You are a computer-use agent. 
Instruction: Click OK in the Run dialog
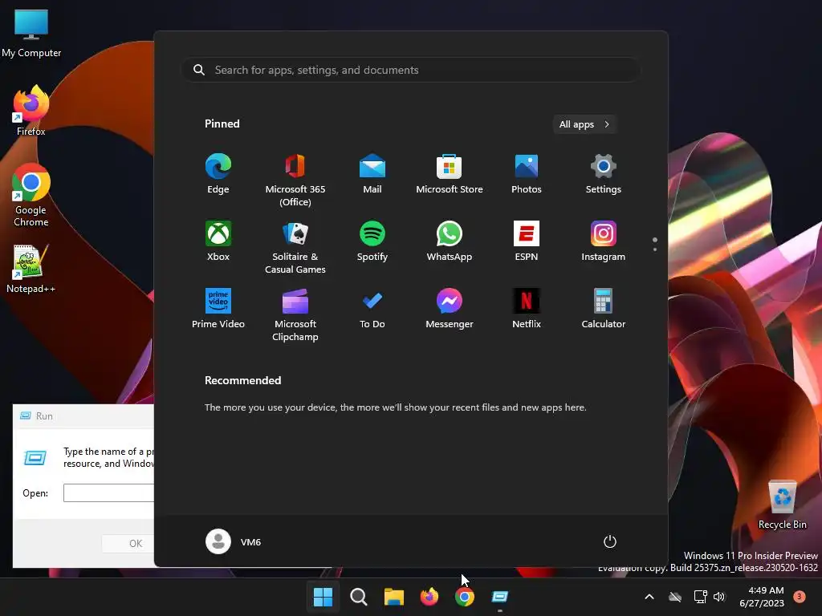128,543
